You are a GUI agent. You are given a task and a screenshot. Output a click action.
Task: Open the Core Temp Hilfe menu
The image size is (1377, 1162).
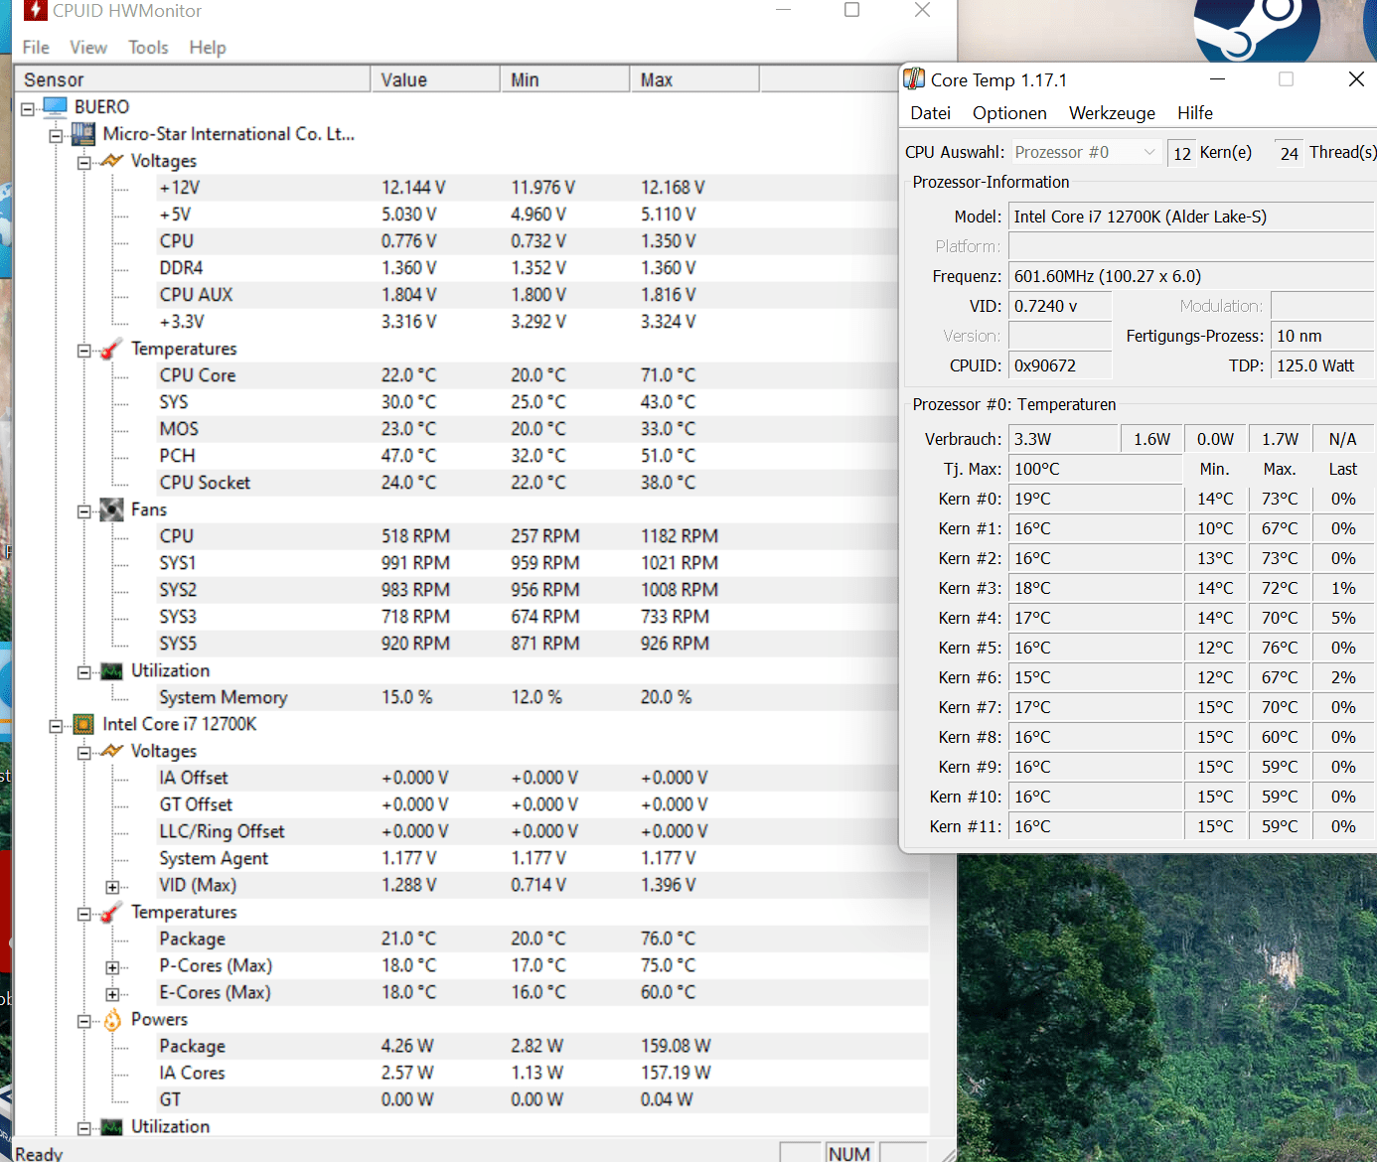[1195, 113]
